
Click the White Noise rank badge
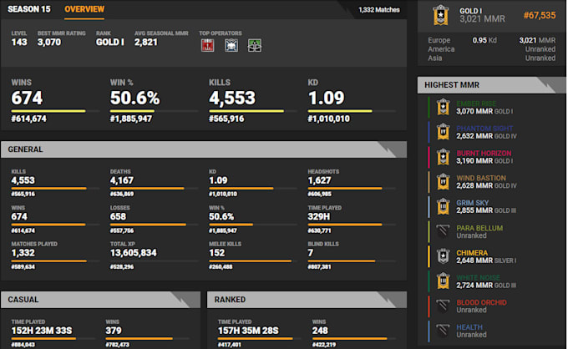click(x=443, y=281)
